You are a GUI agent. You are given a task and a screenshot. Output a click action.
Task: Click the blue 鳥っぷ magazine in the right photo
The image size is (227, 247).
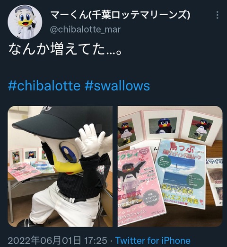181,174
